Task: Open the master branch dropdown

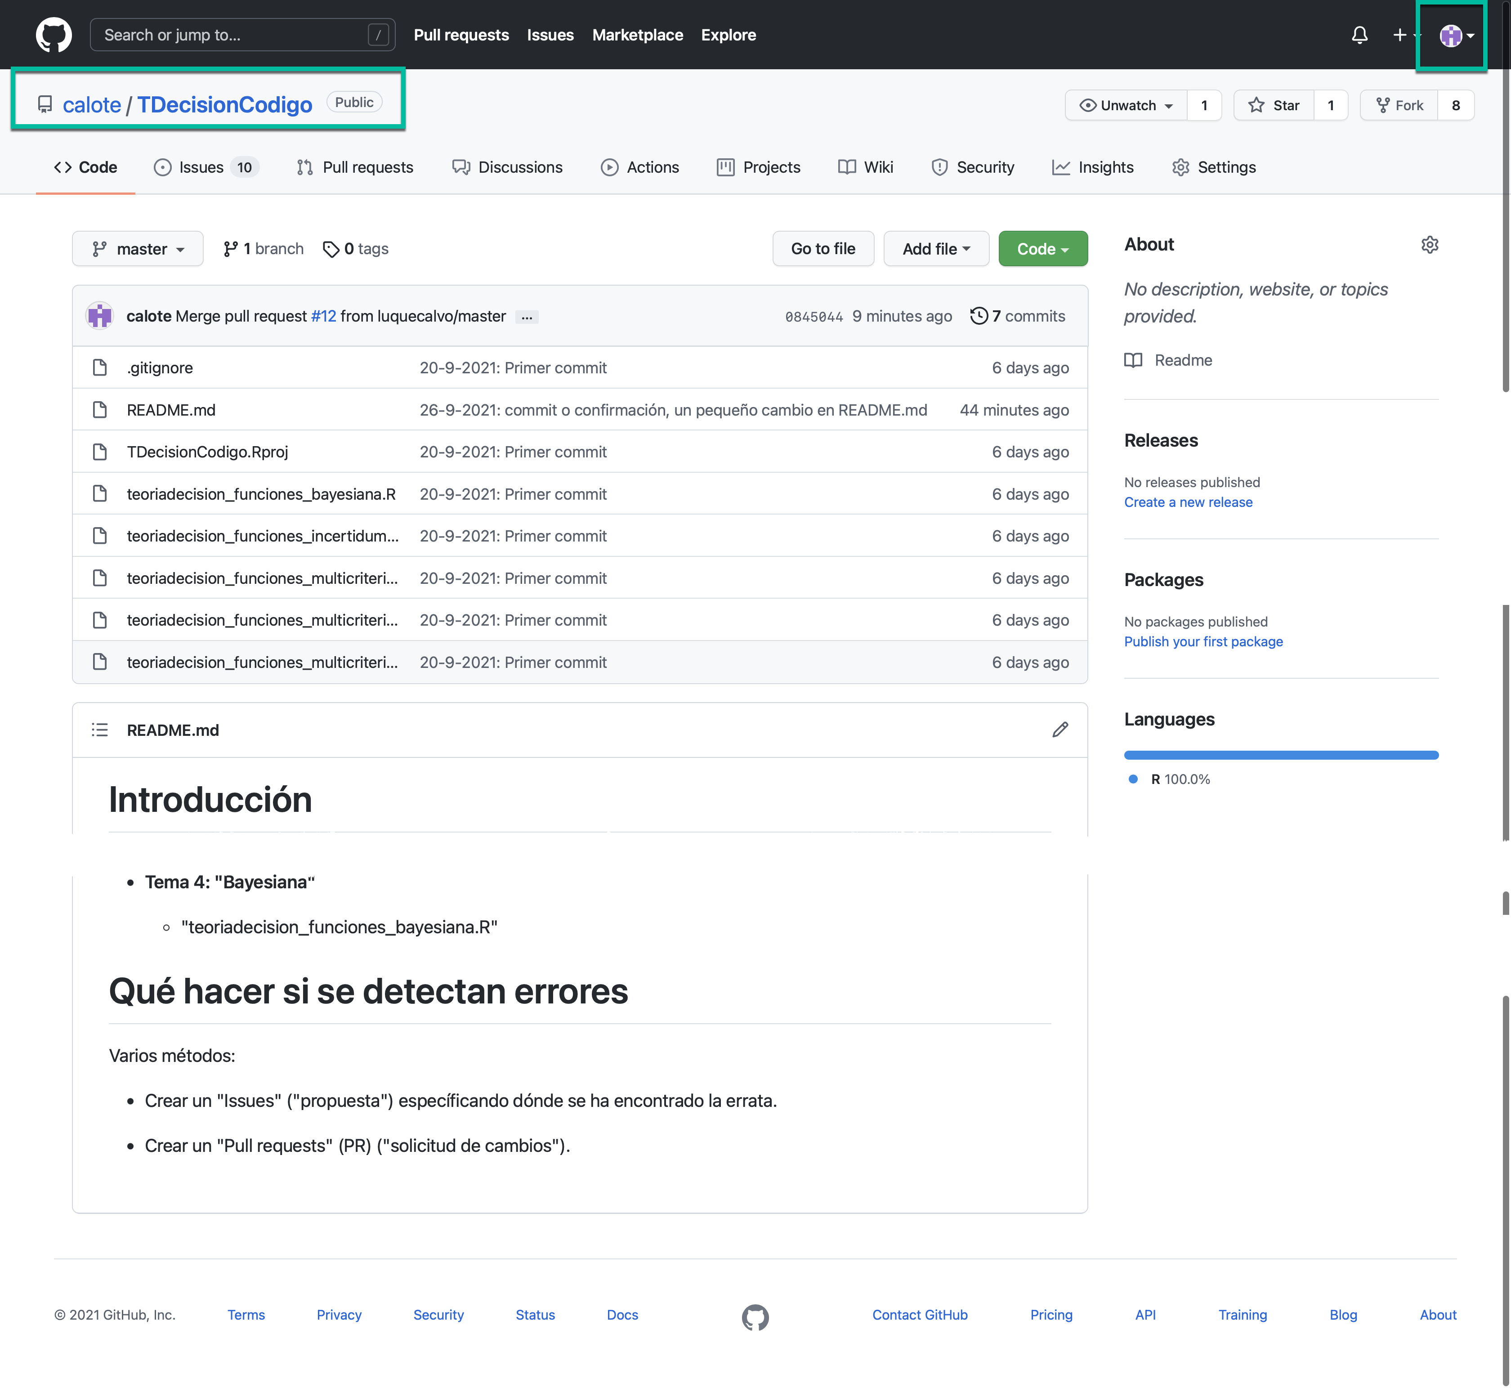Action: click(138, 249)
